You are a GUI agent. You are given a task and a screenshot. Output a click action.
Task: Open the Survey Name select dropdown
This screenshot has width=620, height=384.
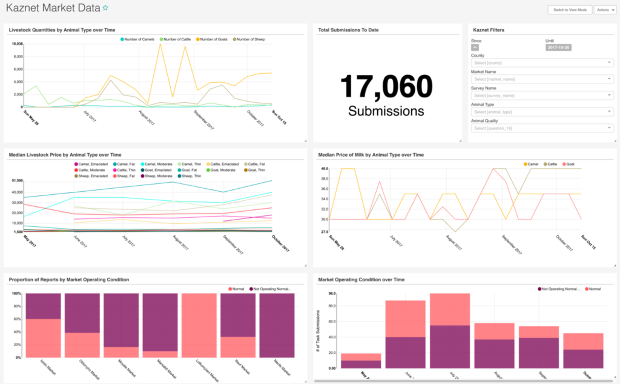(542, 95)
